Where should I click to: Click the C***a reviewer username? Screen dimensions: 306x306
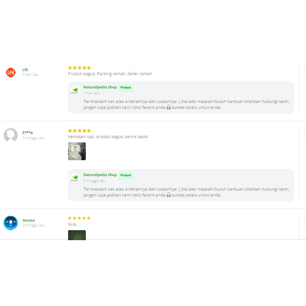pyautogui.click(x=27, y=132)
